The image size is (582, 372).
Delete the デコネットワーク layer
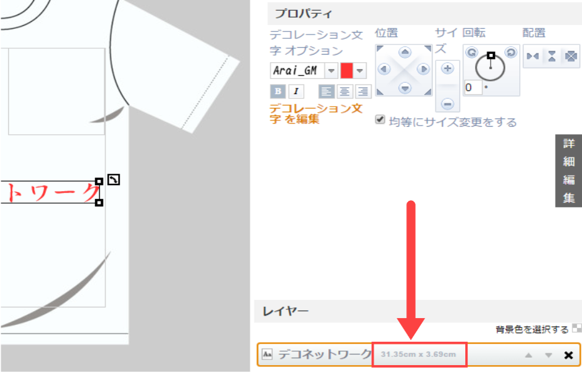click(x=568, y=355)
